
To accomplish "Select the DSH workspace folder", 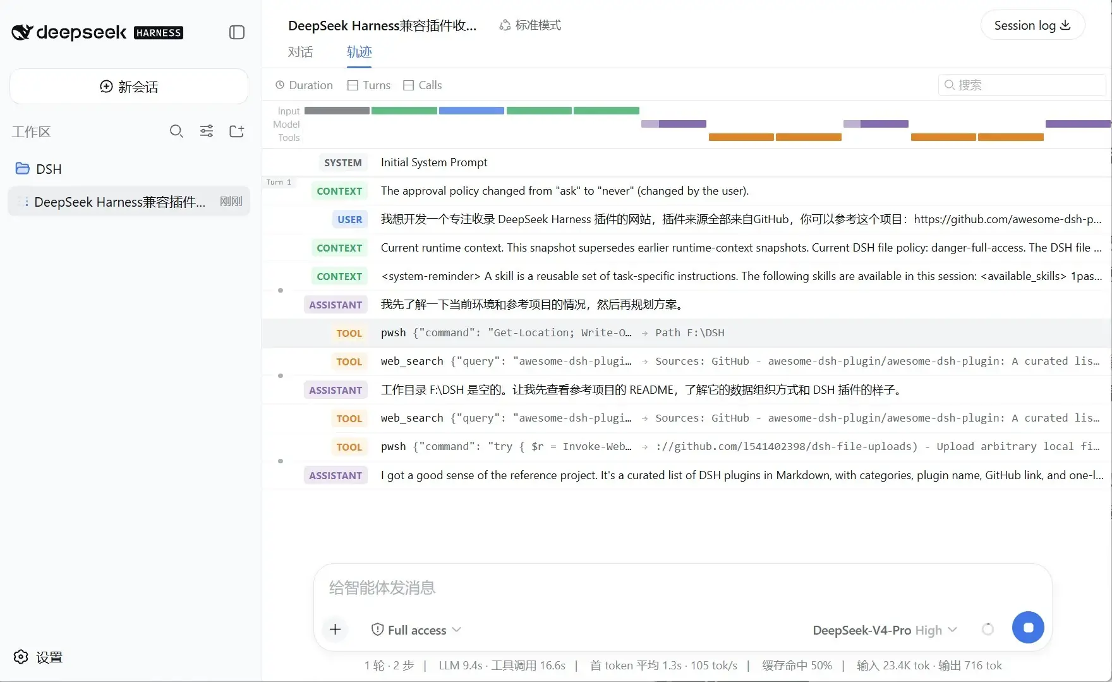I will (129, 169).
